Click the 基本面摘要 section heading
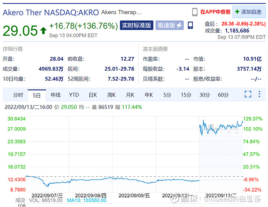Viewport: 268px width, 207px height. (x=155, y=49)
